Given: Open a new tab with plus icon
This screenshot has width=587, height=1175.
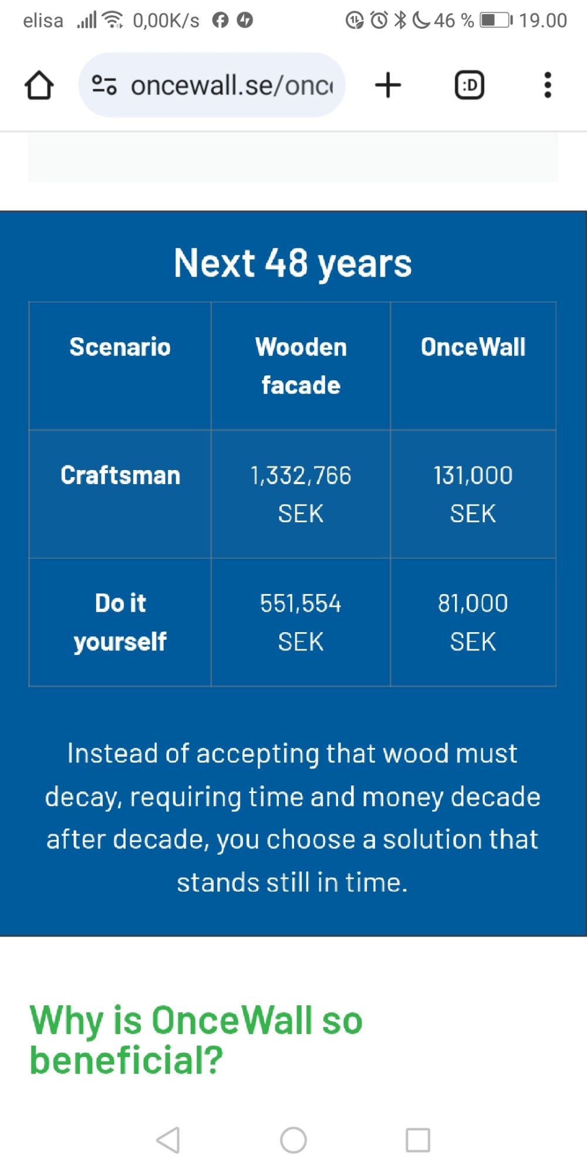Looking at the screenshot, I should [x=388, y=85].
